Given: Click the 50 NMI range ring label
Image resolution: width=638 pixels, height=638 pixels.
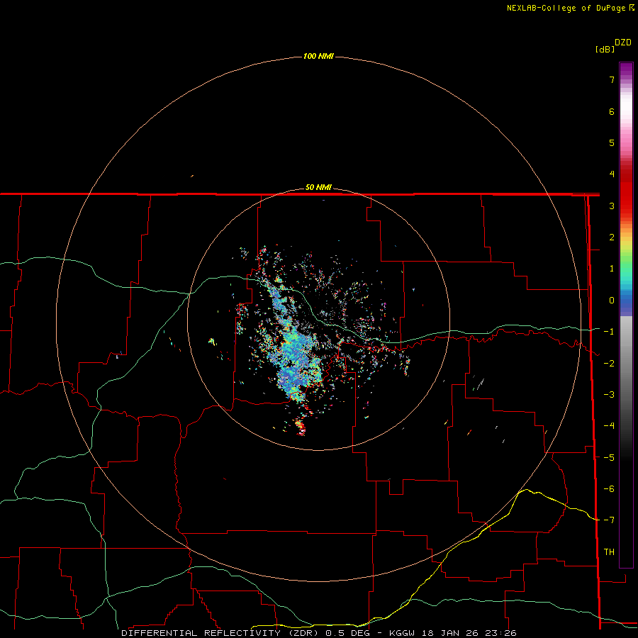Looking at the screenshot, I should pos(318,187).
